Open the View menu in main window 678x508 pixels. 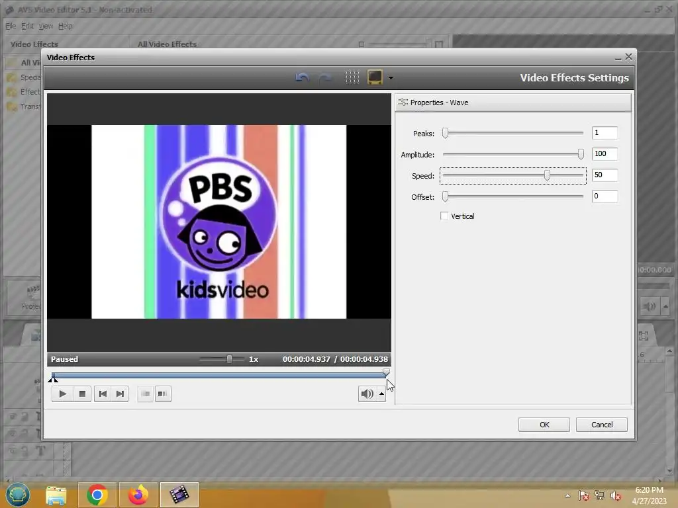click(46, 26)
